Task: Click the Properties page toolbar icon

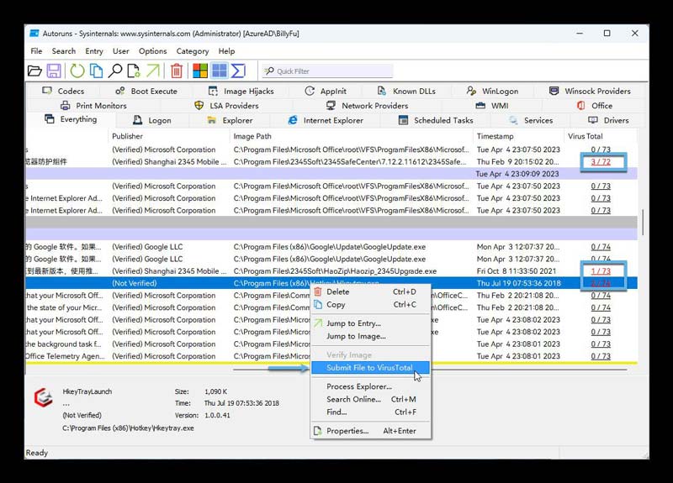Action: click(x=134, y=71)
